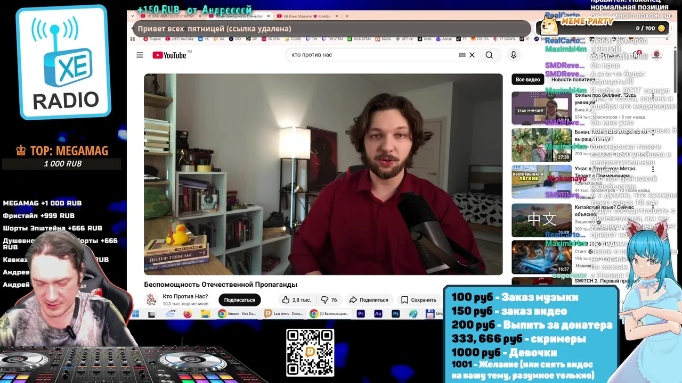Dislike the video (76)
This screenshot has height=383, width=682.
click(329, 300)
